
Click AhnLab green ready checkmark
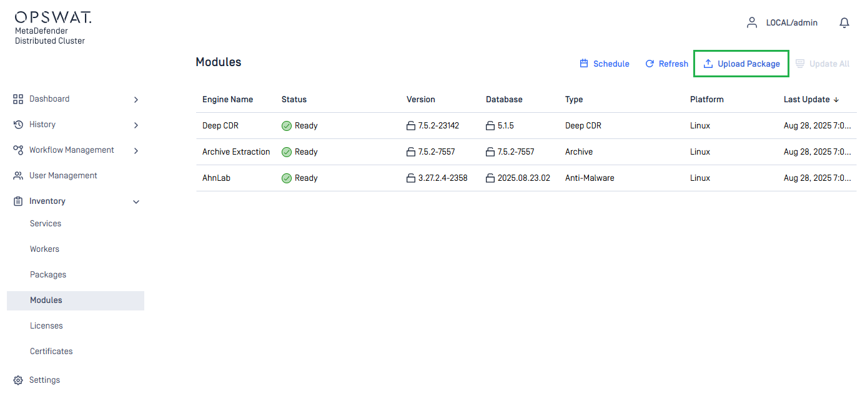[287, 178]
